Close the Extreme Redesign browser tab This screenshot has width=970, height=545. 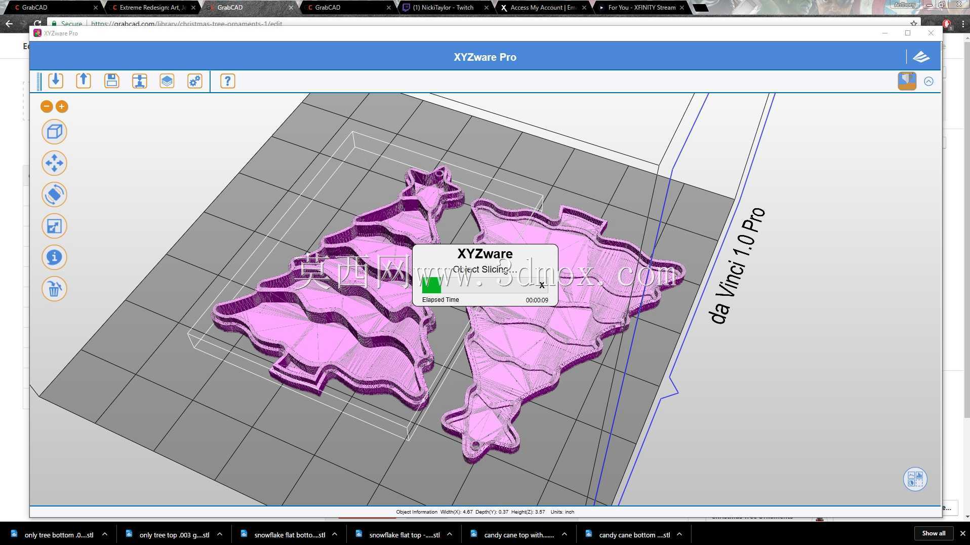coord(193,8)
